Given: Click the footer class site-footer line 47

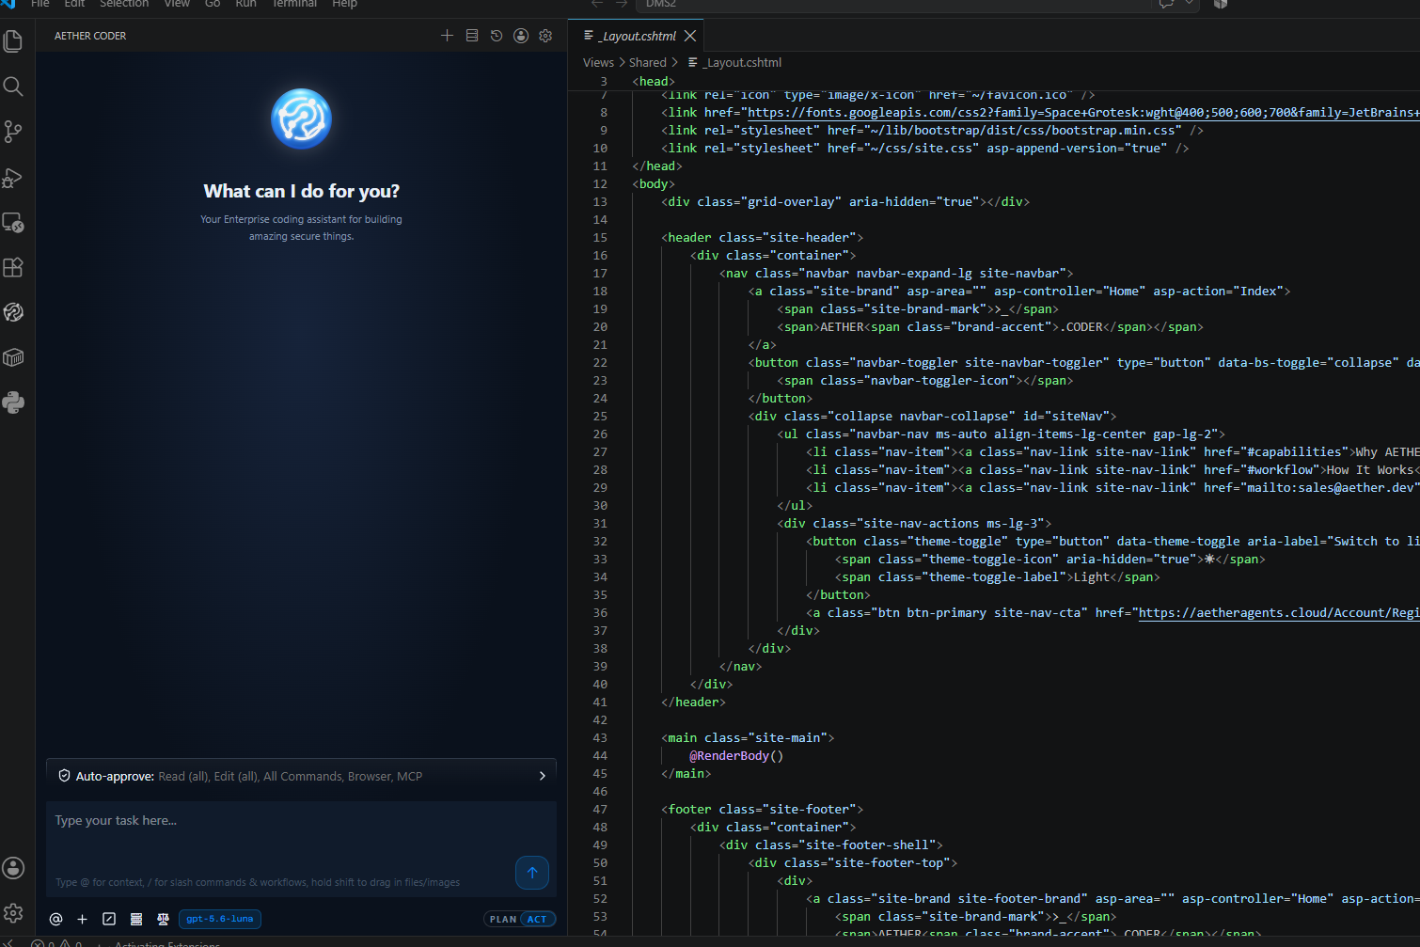Looking at the screenshot, I should pyautogui.click(x=762, y=810).
